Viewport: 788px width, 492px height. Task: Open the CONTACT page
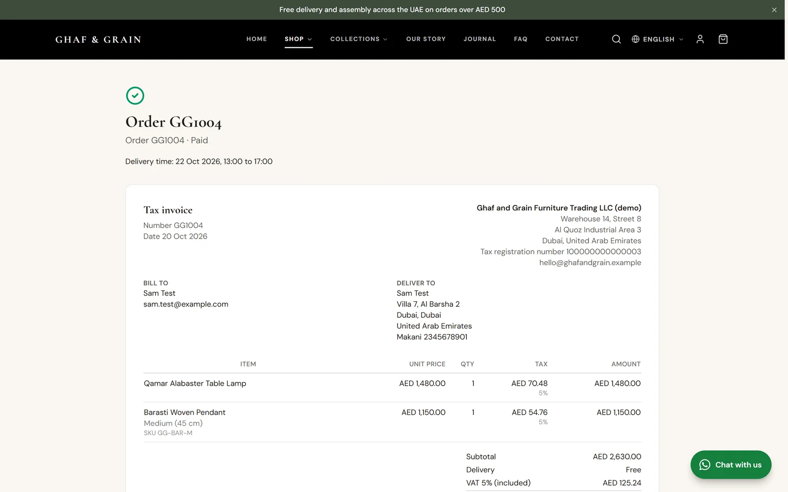562,39
